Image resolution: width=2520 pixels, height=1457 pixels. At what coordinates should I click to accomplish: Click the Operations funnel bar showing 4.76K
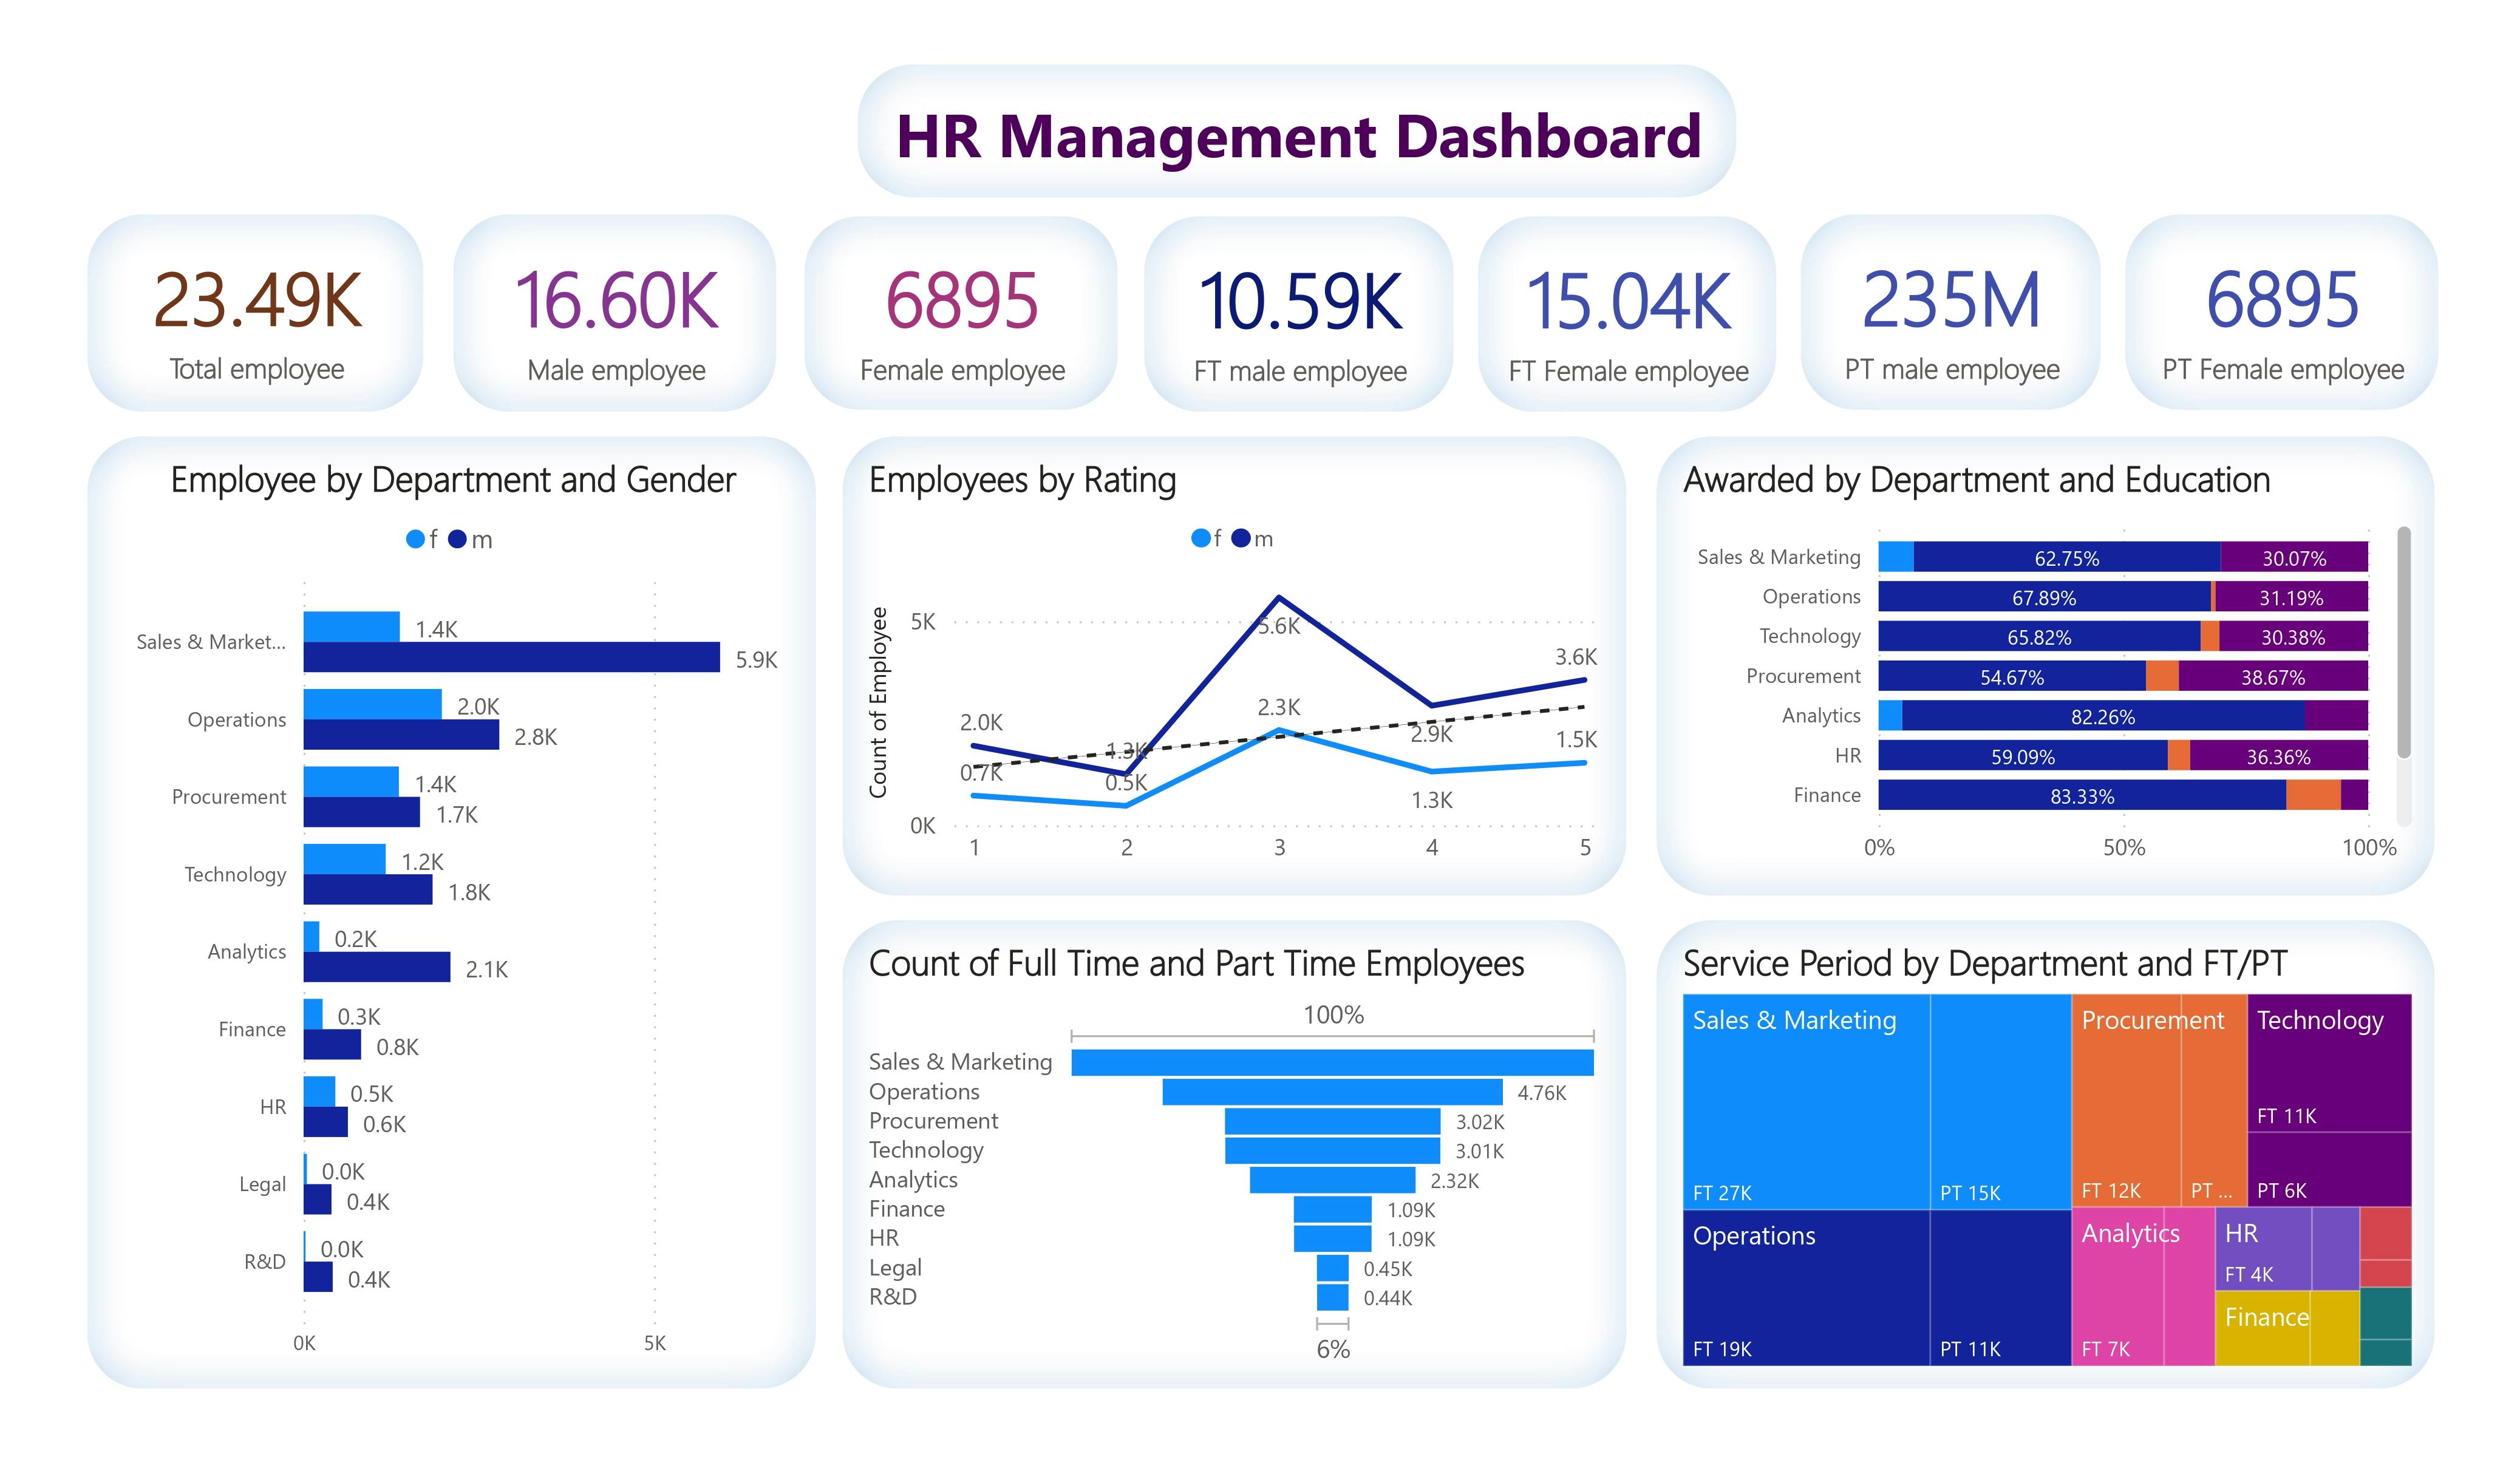pos(1332,1092)
